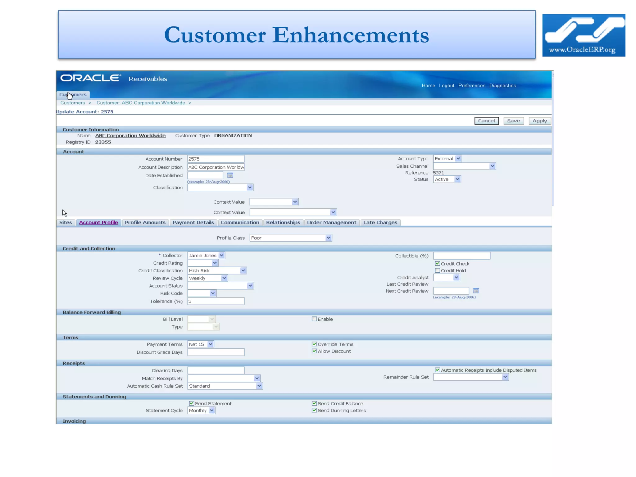Click the Logout link
The width and height of the screenshot is (636, 477).
pos(447,86)
